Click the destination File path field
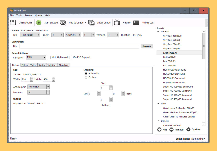 (x=79, y=46)
